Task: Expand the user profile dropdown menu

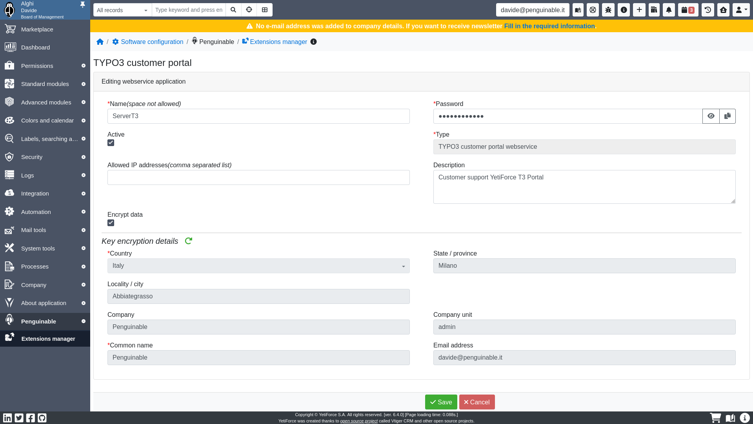Action: (741, 10)
